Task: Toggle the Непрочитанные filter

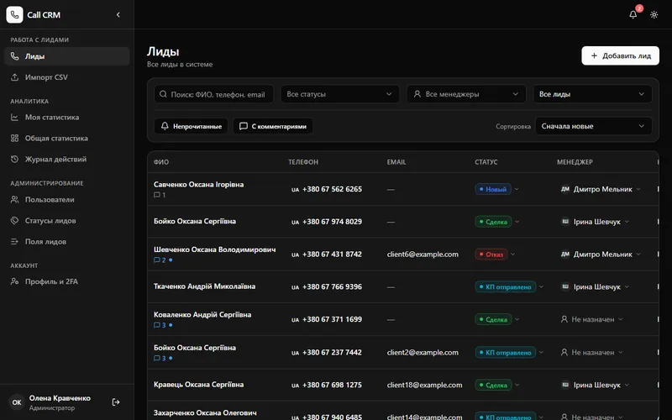Action: coord(192,126)
